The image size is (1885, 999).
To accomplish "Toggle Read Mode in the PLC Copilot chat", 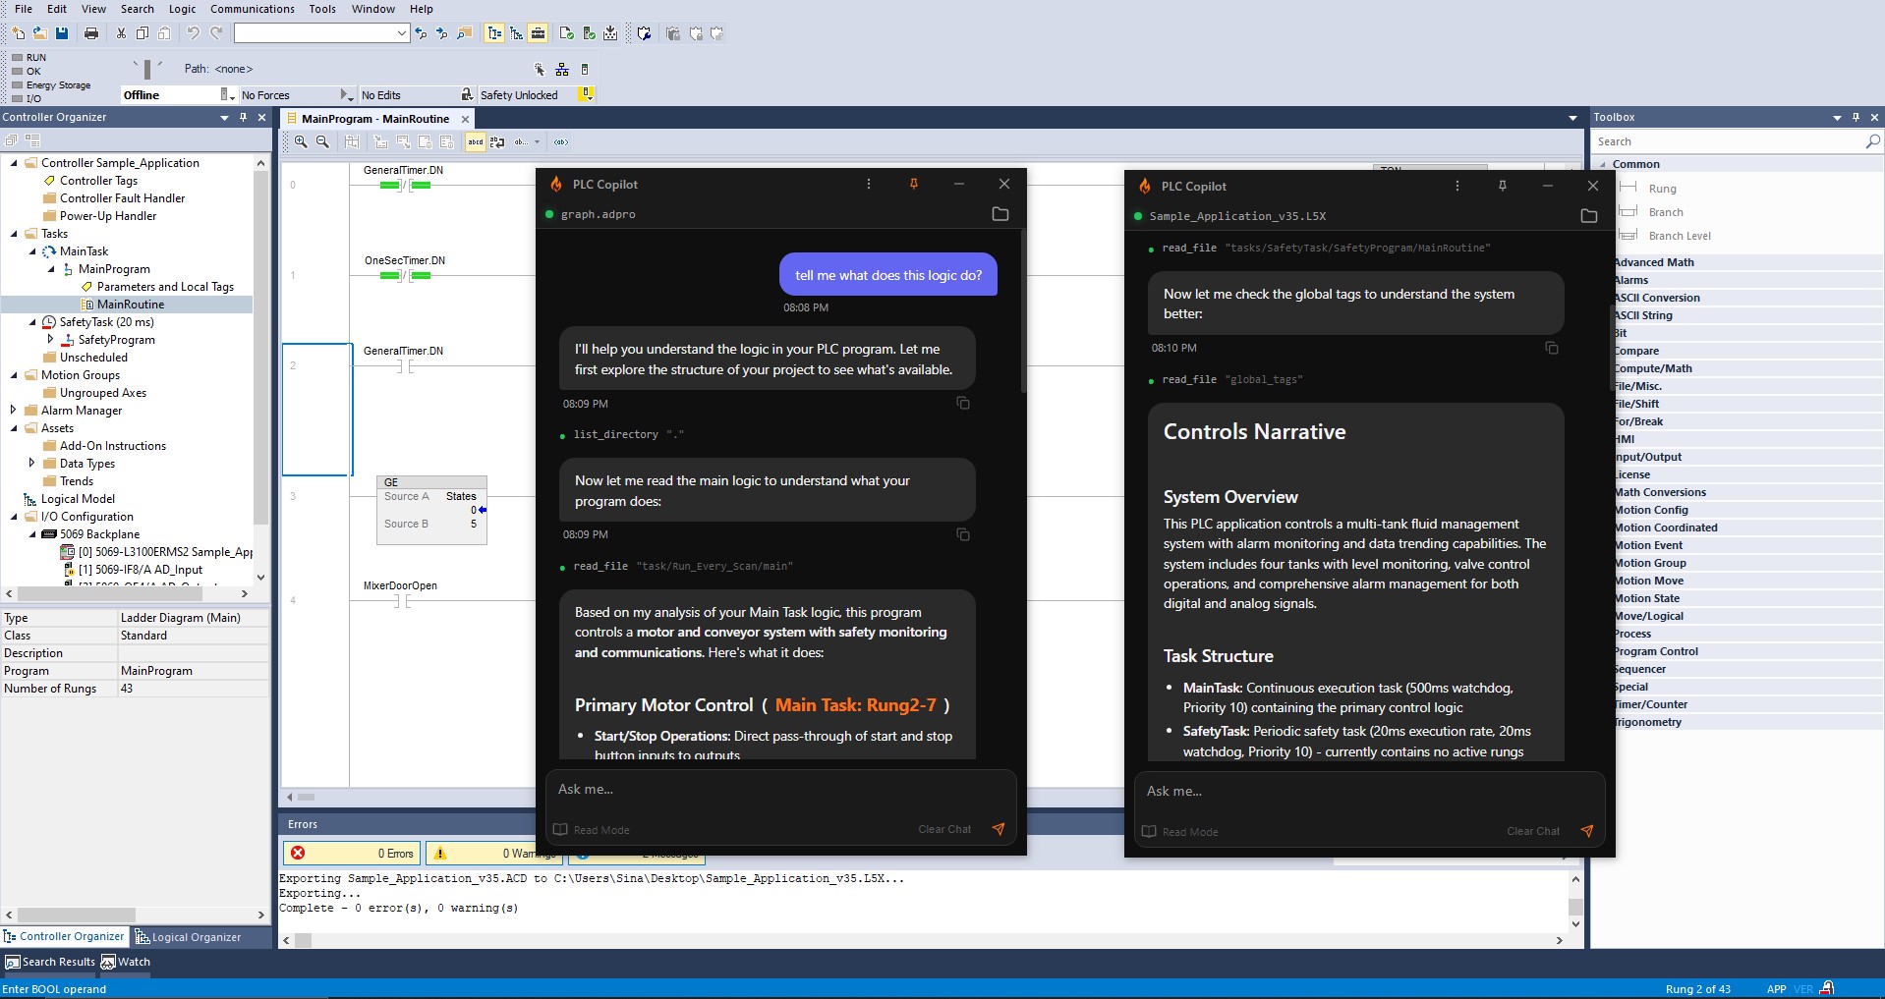I will tap(591, 829).
